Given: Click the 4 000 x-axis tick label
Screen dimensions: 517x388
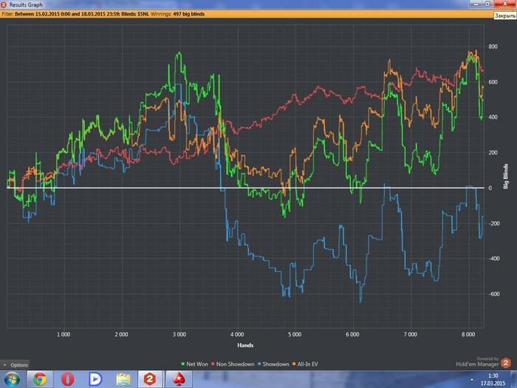Looking at the screenshot, I should (x=237, y=335).
